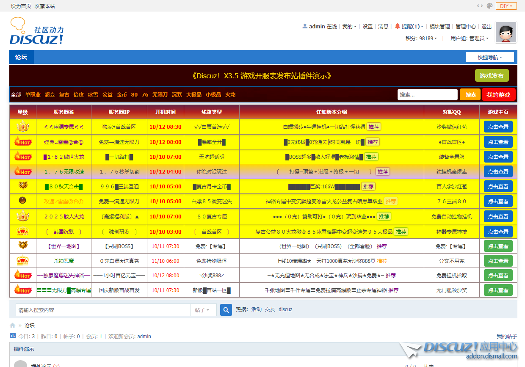Click the red crown icon in 韩国沉默 row
This screenshot has height=367, width=525.
click(23, 232)
